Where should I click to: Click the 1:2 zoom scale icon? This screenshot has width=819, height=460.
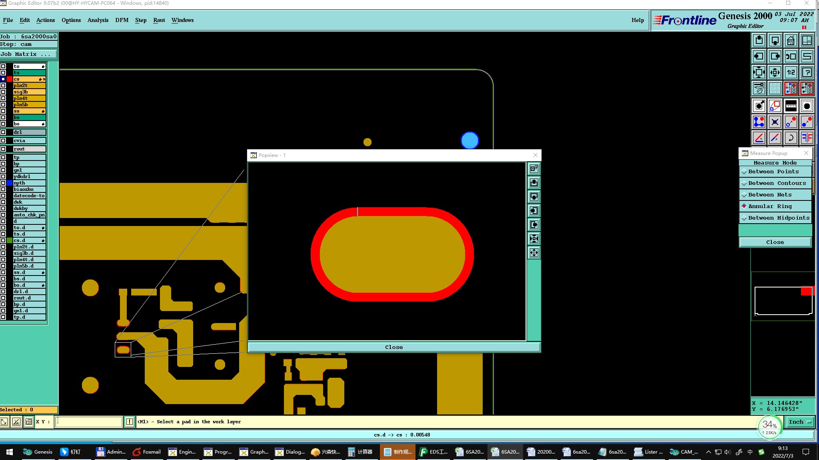[791, 72]
